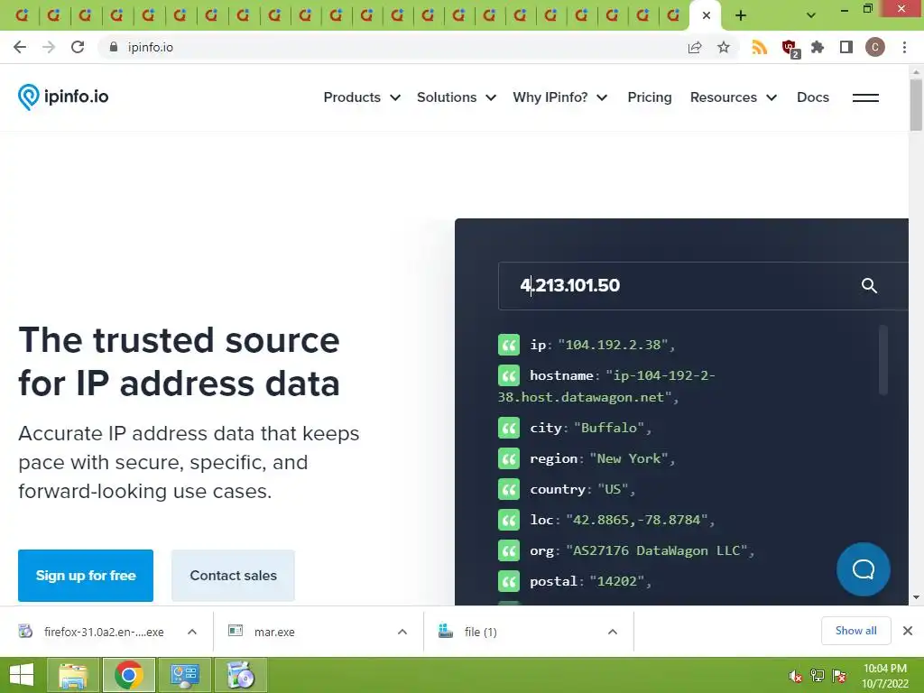This screenshot has height=693, width=924.
Task: Click quote icon beside country field
Action: pyautogui.click(x=509, y=489)
